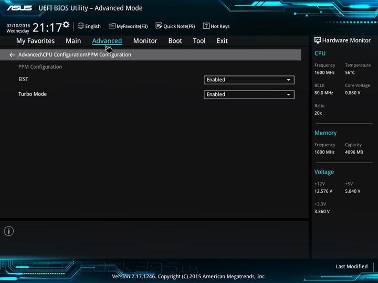This screenshot has width=378, height=283.
Task: Click the breadcrumb path Advanced\CPU Configuration\PPM Configuration
Action: tap(75, 55)
